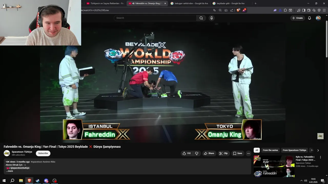Click the Brave browser taskbar icon
The height and width of the screenshot is (184, 328).
[29, 181]
